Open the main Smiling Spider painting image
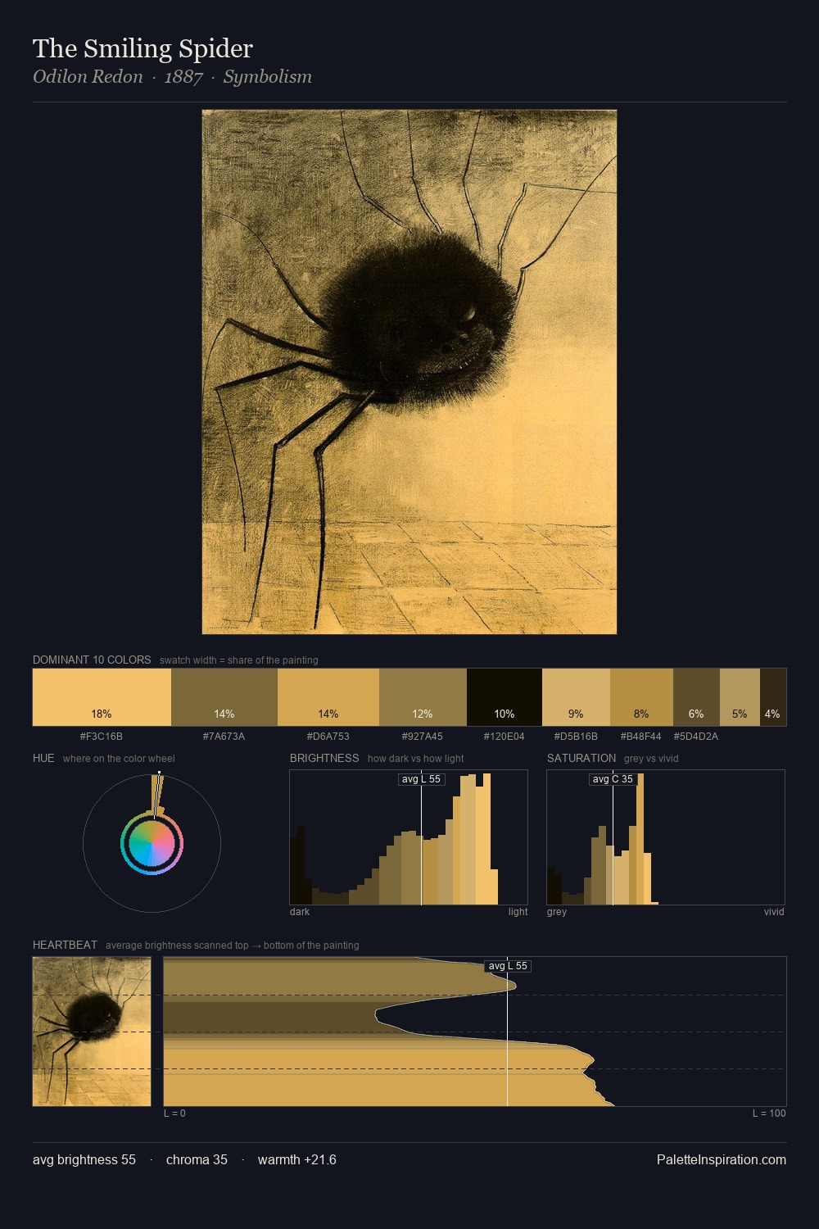 [x=409, y=372]
